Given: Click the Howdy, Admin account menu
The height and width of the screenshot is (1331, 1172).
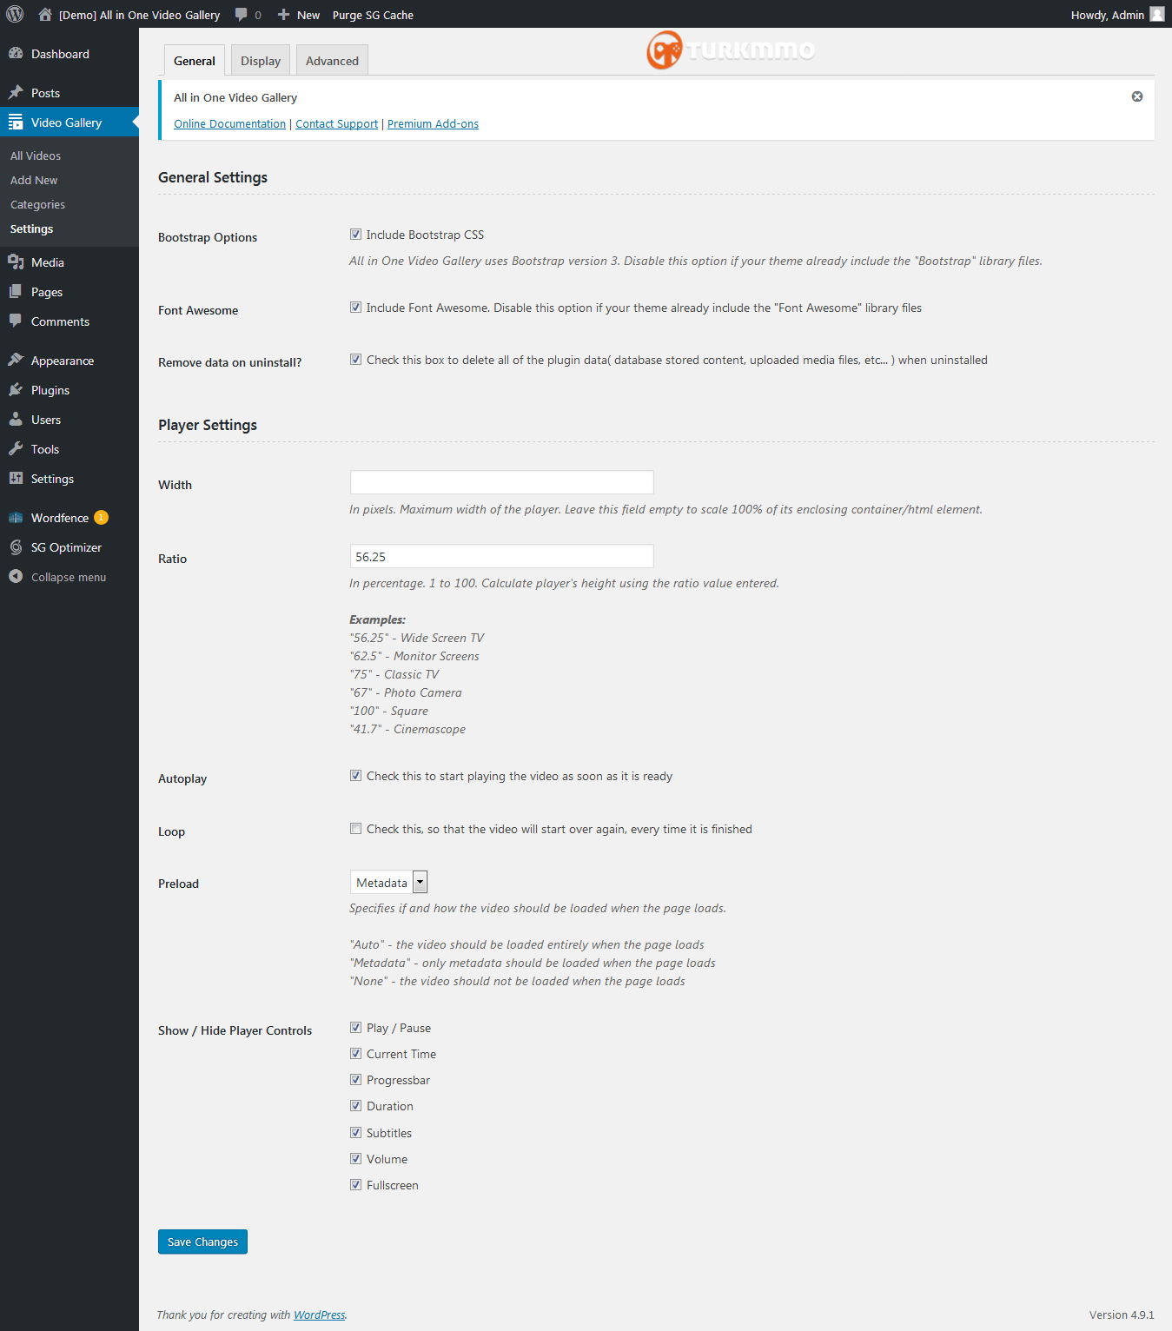Looking at the screenshot, I should point(1117,15).
